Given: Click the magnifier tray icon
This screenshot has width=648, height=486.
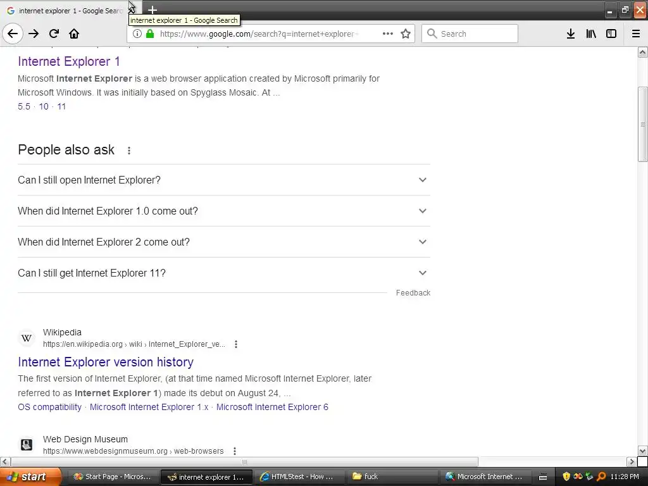Looking at the screenshot, I should pyautogui.click(x=601, y=477).
